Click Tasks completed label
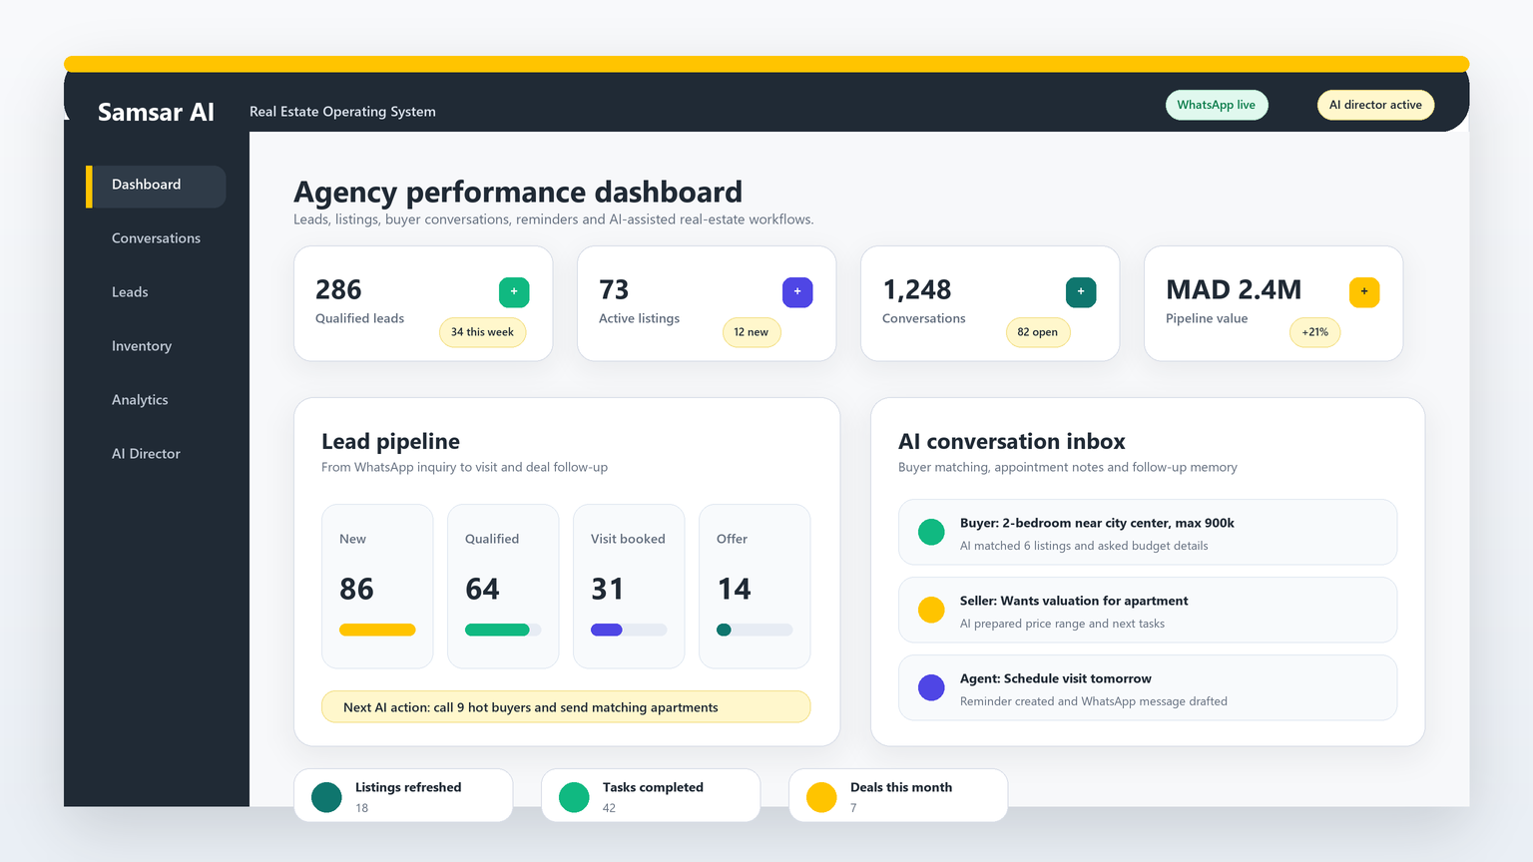The height and width of the screenshot is (862, 1533). coord(653,787)
